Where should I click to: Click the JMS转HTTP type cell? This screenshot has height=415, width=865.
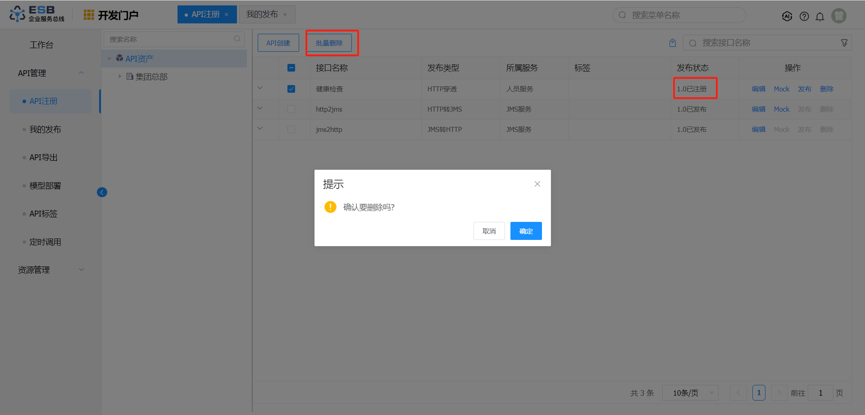(x=445, y=130)
